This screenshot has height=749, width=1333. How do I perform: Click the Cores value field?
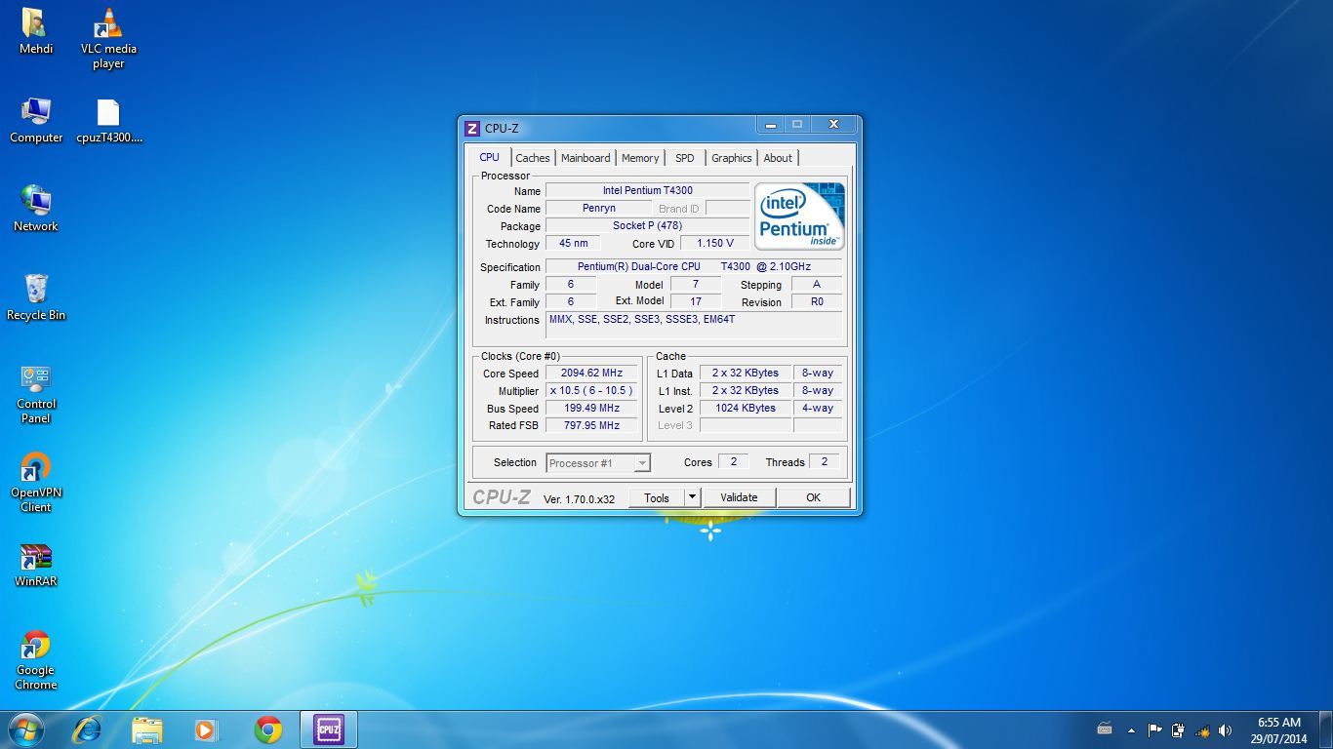tap(733, 461)
